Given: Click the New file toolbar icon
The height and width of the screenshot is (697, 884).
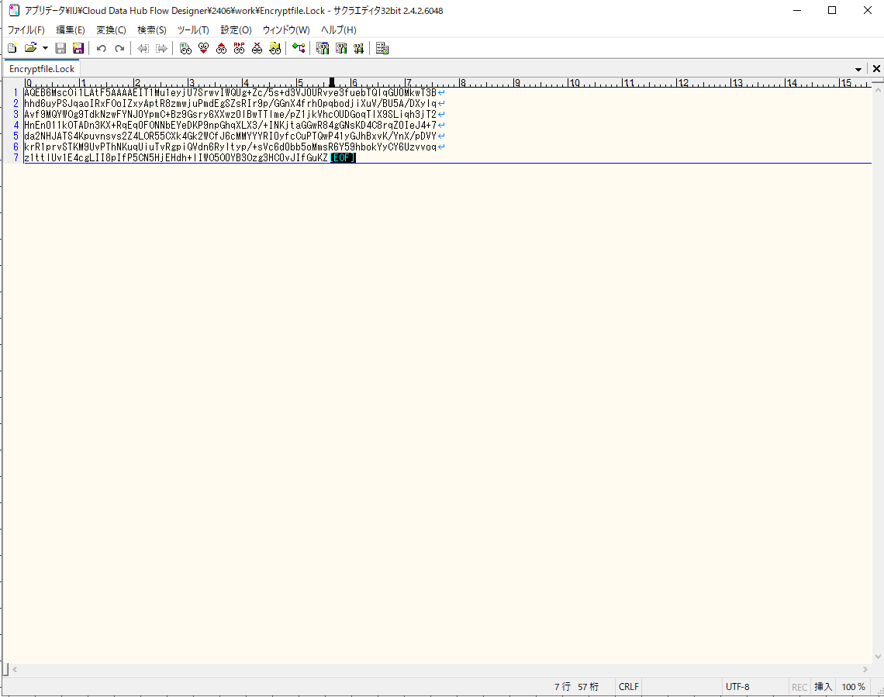Looking at the screenshot, I should (12, 48).
